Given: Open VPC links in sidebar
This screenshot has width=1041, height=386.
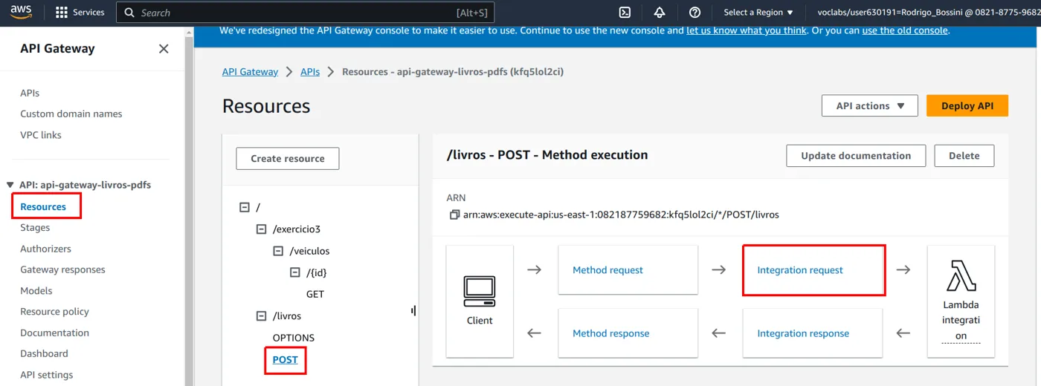Looking at the screenshot, I should (x=41, y=135).
